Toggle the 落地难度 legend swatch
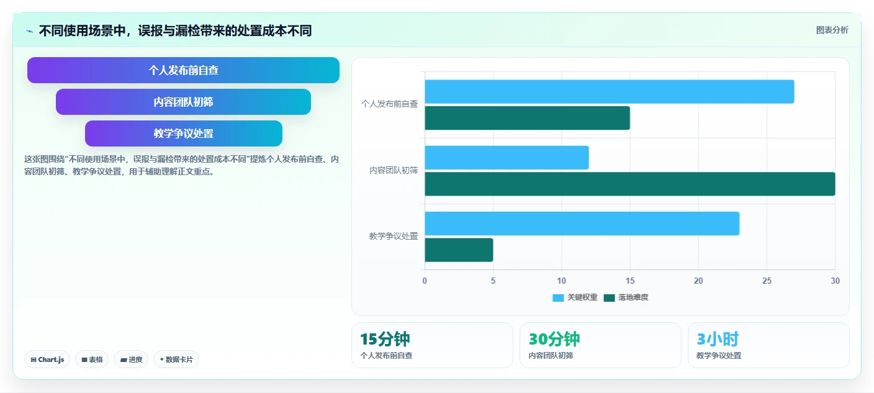874x393 pixels. [x=609, y=298]
